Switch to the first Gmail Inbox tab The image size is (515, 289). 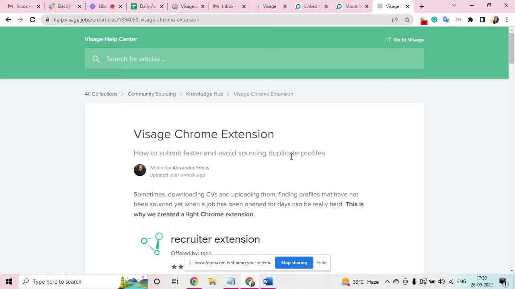tap(23, 6)
